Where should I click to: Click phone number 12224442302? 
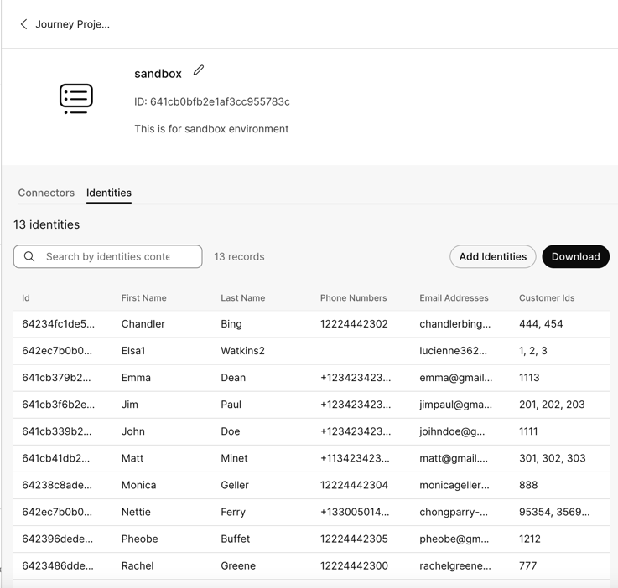click(354, 324)
